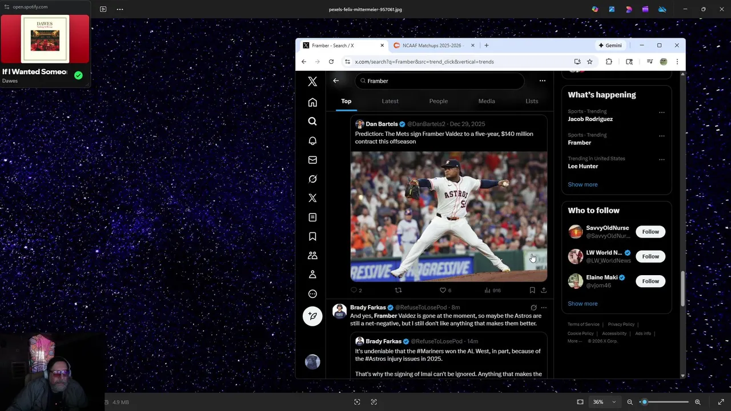Like Dan Bartels' post
This screenshot has height=411, width=731.
(x=445, y=290)
